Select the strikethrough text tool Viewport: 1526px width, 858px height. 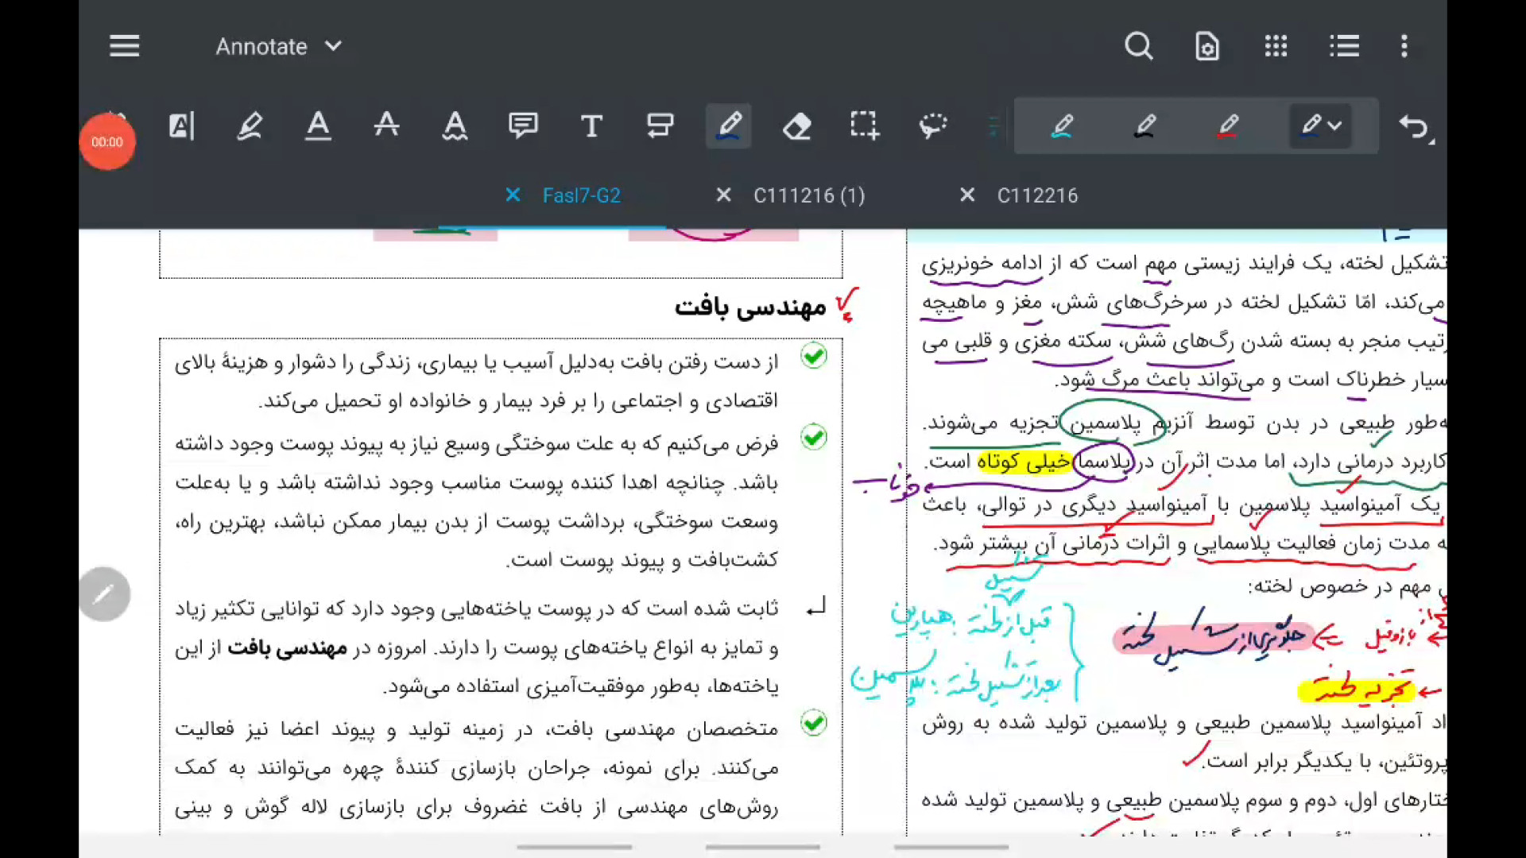click(x=386, y=126)
